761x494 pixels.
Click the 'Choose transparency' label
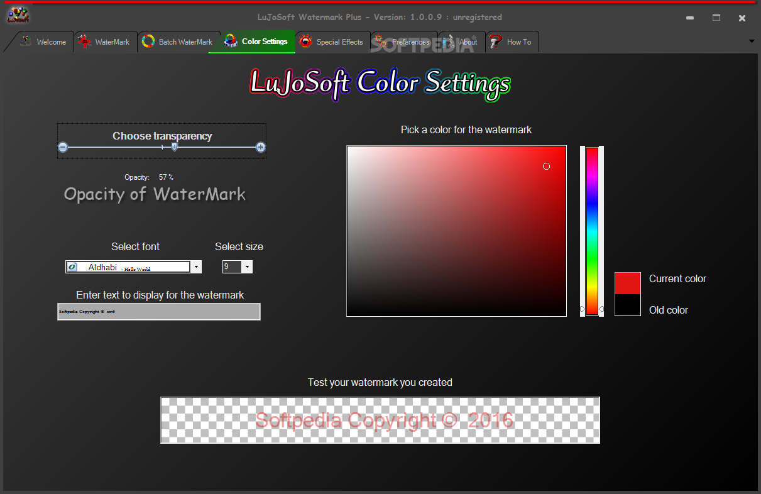tap(162, 136)
